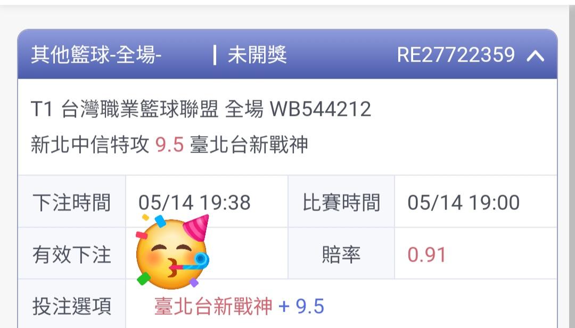Click bet selection 臺北台新戰神 text
575x328 pixels.
coord(213,306)
